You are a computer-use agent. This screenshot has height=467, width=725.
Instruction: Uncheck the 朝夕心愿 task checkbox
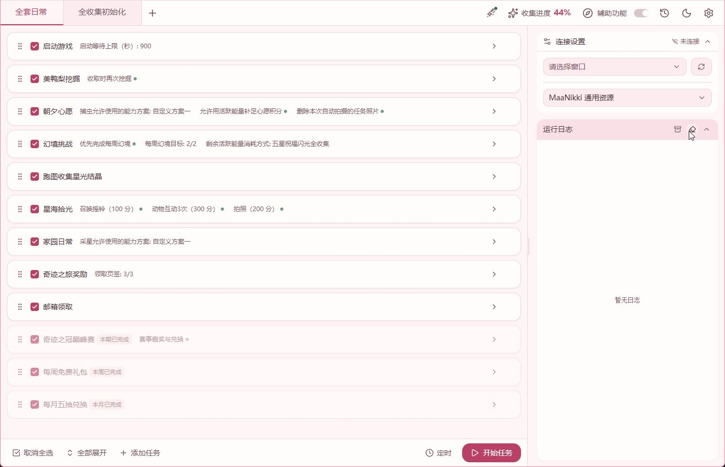pyautogui.click(x=35, y=111)
